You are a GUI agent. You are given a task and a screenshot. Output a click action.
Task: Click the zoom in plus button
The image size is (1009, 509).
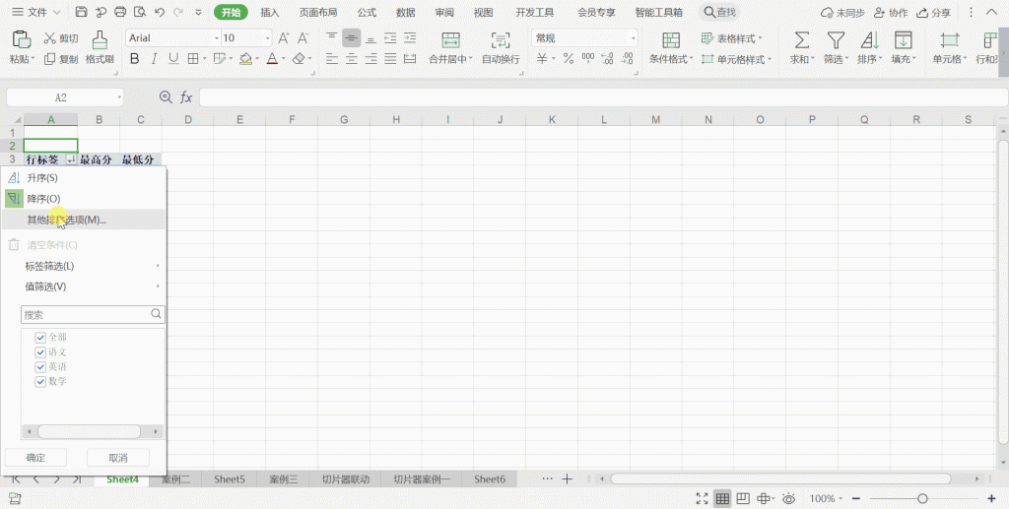click(991, 499)
